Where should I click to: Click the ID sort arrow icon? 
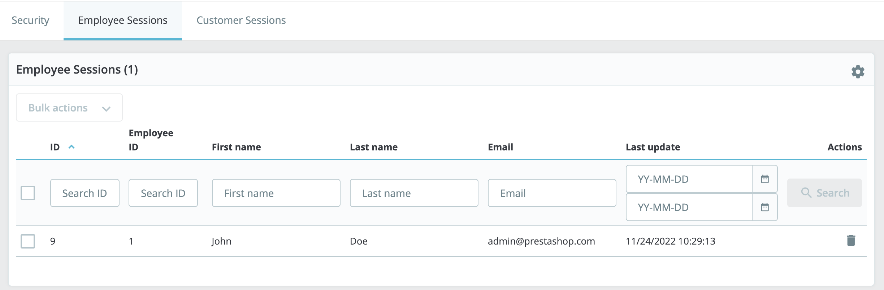(x=71, y=147)
